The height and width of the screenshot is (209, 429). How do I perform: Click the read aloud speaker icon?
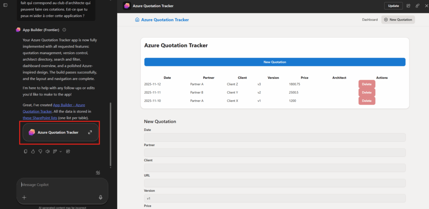(x=47, y=151)
